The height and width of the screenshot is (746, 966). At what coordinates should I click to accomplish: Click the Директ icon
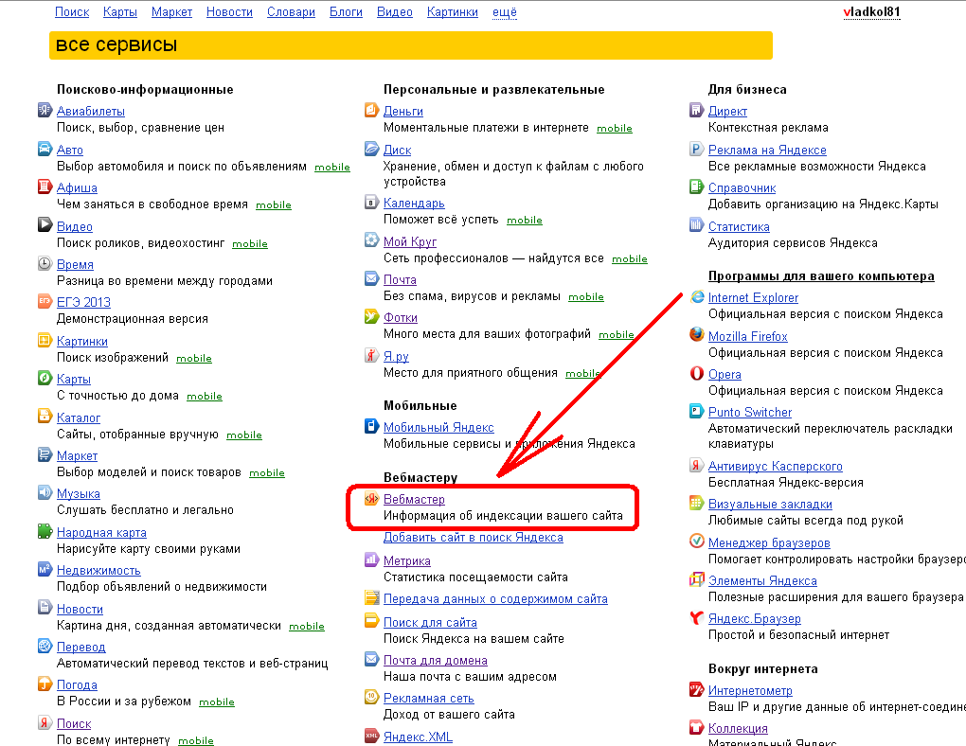tap(697, 110)
